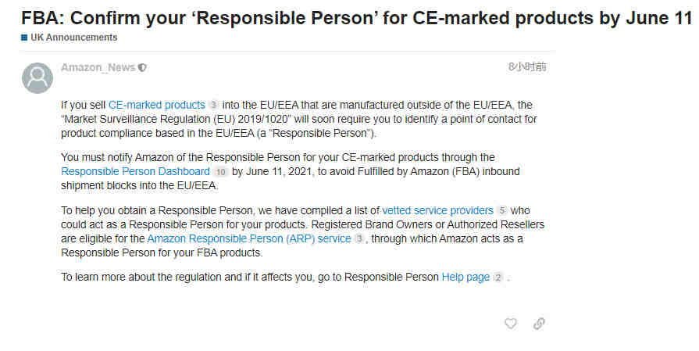The width and height of the screenshot is (699, 351).
Task: Open the CE-marked products link
Action: pos(157,106)
